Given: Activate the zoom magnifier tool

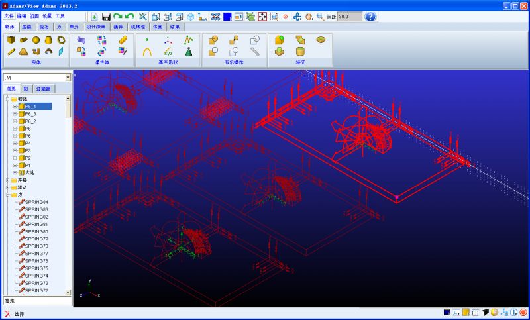Looking at the screenshot, I should coord(321,17).
